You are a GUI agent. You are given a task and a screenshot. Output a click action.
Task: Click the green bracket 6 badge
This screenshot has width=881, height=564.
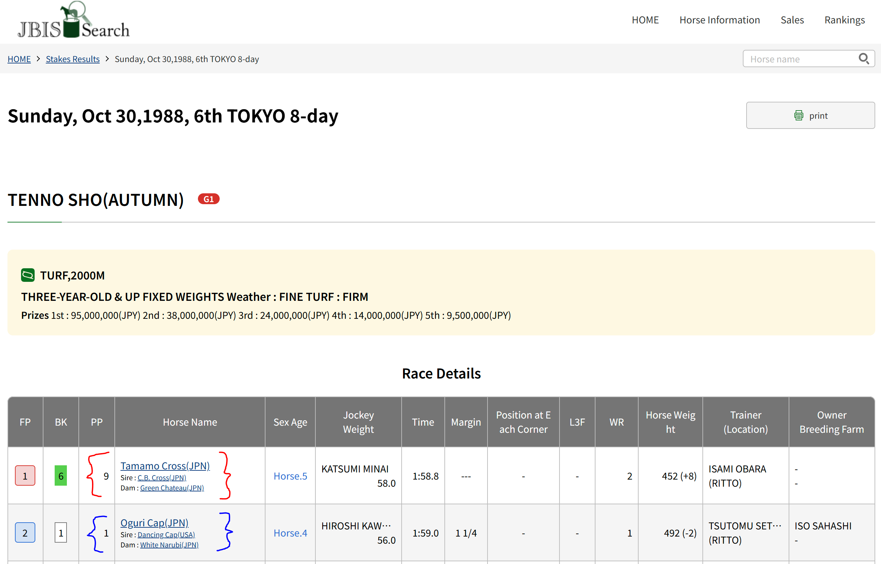point(60,475)
